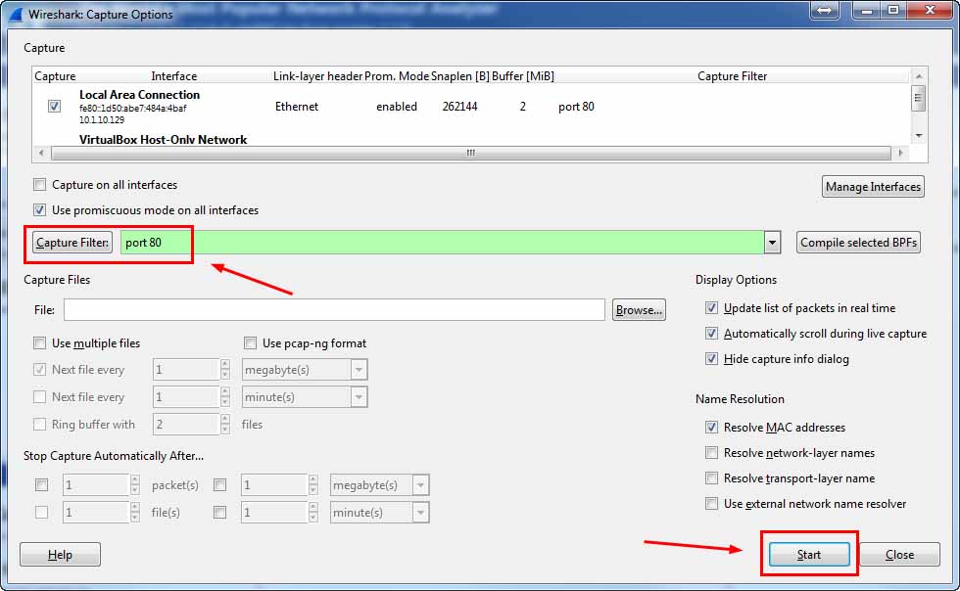Start the capture with the Start button
This screenshot has width=960, height=591.
point(809,554)
